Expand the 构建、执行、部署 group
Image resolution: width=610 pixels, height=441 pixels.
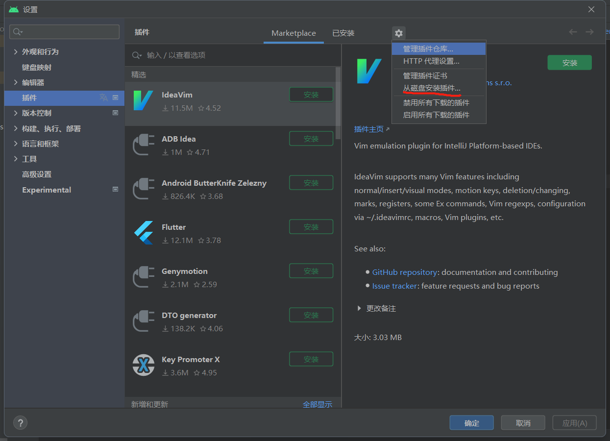tap(16, 128)
